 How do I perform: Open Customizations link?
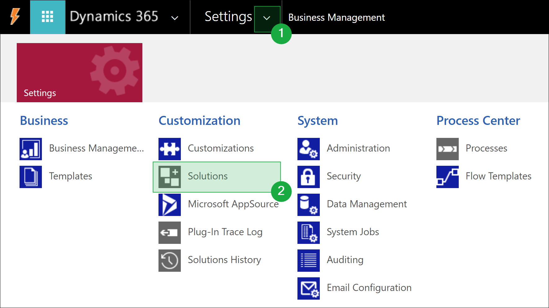[221, 148]
